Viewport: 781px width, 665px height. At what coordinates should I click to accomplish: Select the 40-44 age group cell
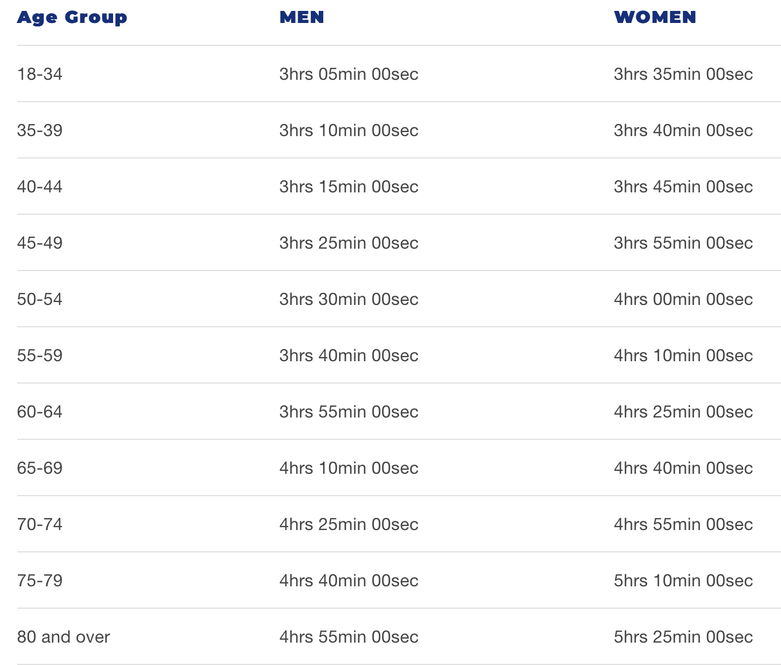[40, 187]
